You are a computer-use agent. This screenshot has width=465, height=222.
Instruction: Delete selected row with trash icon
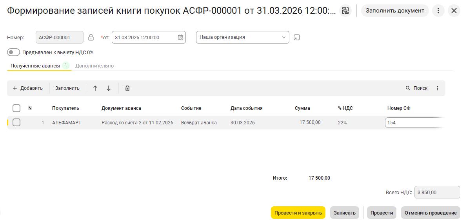click(127, 88)
